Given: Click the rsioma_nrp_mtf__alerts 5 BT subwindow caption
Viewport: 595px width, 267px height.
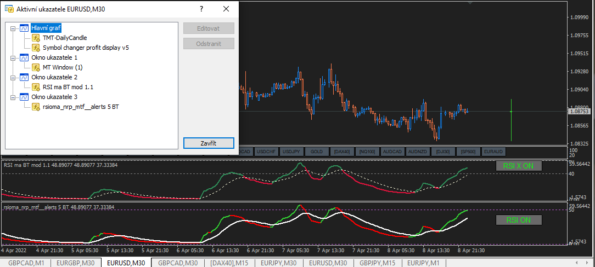Looking at the screenshot, I should tap(59, 207).
